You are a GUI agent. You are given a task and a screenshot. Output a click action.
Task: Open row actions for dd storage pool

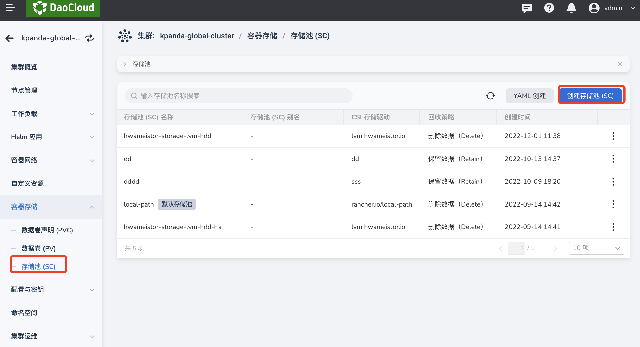coord(613,159)
